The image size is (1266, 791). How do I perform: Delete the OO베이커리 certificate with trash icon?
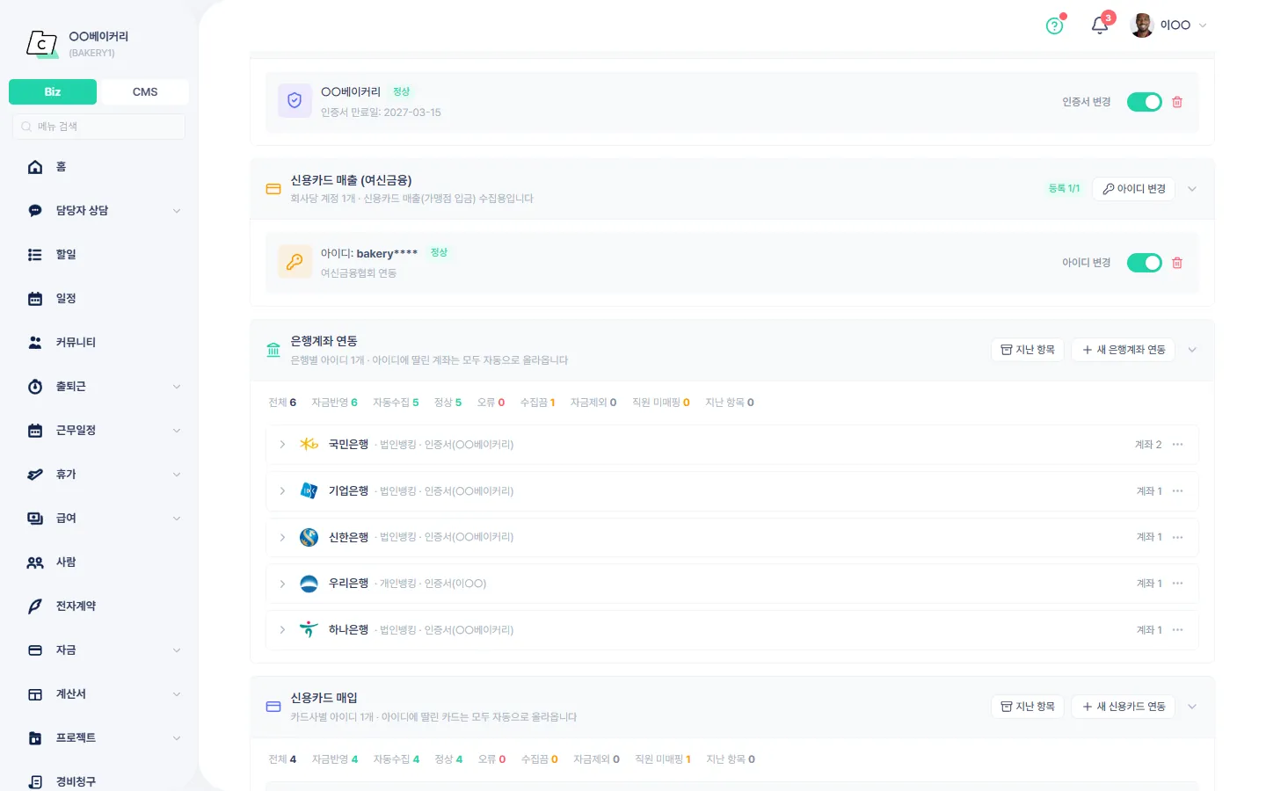coord(1177,102)
